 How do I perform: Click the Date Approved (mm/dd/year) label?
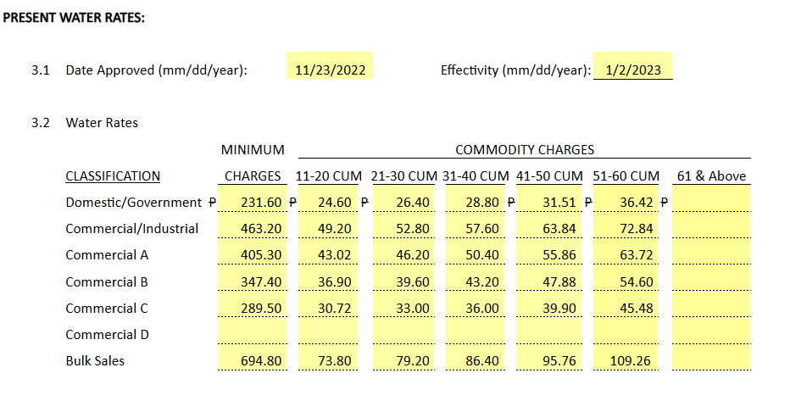156,70
